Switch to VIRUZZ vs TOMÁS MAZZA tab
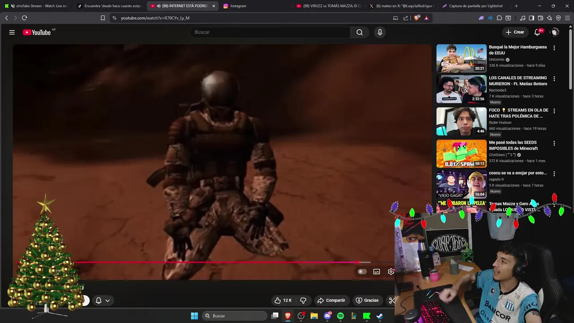Viewport: 574px width, 323px height. [329, 6]
